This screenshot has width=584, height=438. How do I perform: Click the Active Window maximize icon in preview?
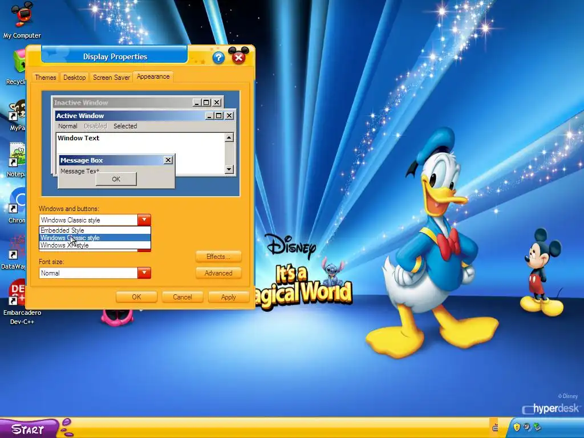219,115
